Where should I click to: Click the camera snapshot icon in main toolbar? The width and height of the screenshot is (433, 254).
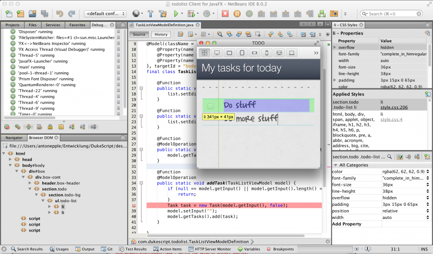[x=334, y=14]
